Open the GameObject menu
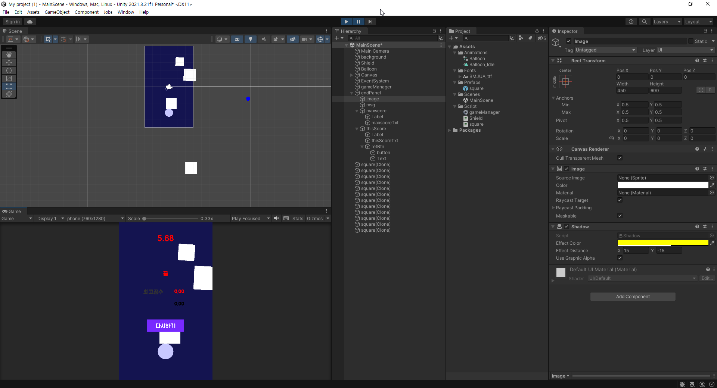 57,12
